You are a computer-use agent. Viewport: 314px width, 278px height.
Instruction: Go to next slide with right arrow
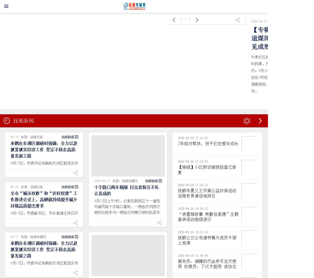tap(197, 20)
